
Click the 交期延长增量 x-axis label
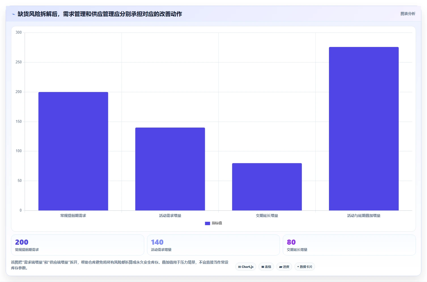267,216
